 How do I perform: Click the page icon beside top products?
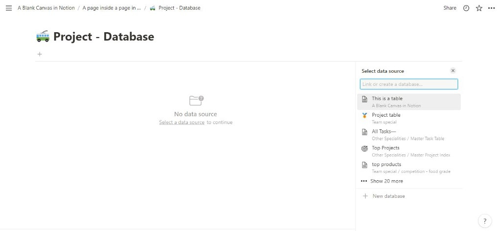[x=364, y=165]
